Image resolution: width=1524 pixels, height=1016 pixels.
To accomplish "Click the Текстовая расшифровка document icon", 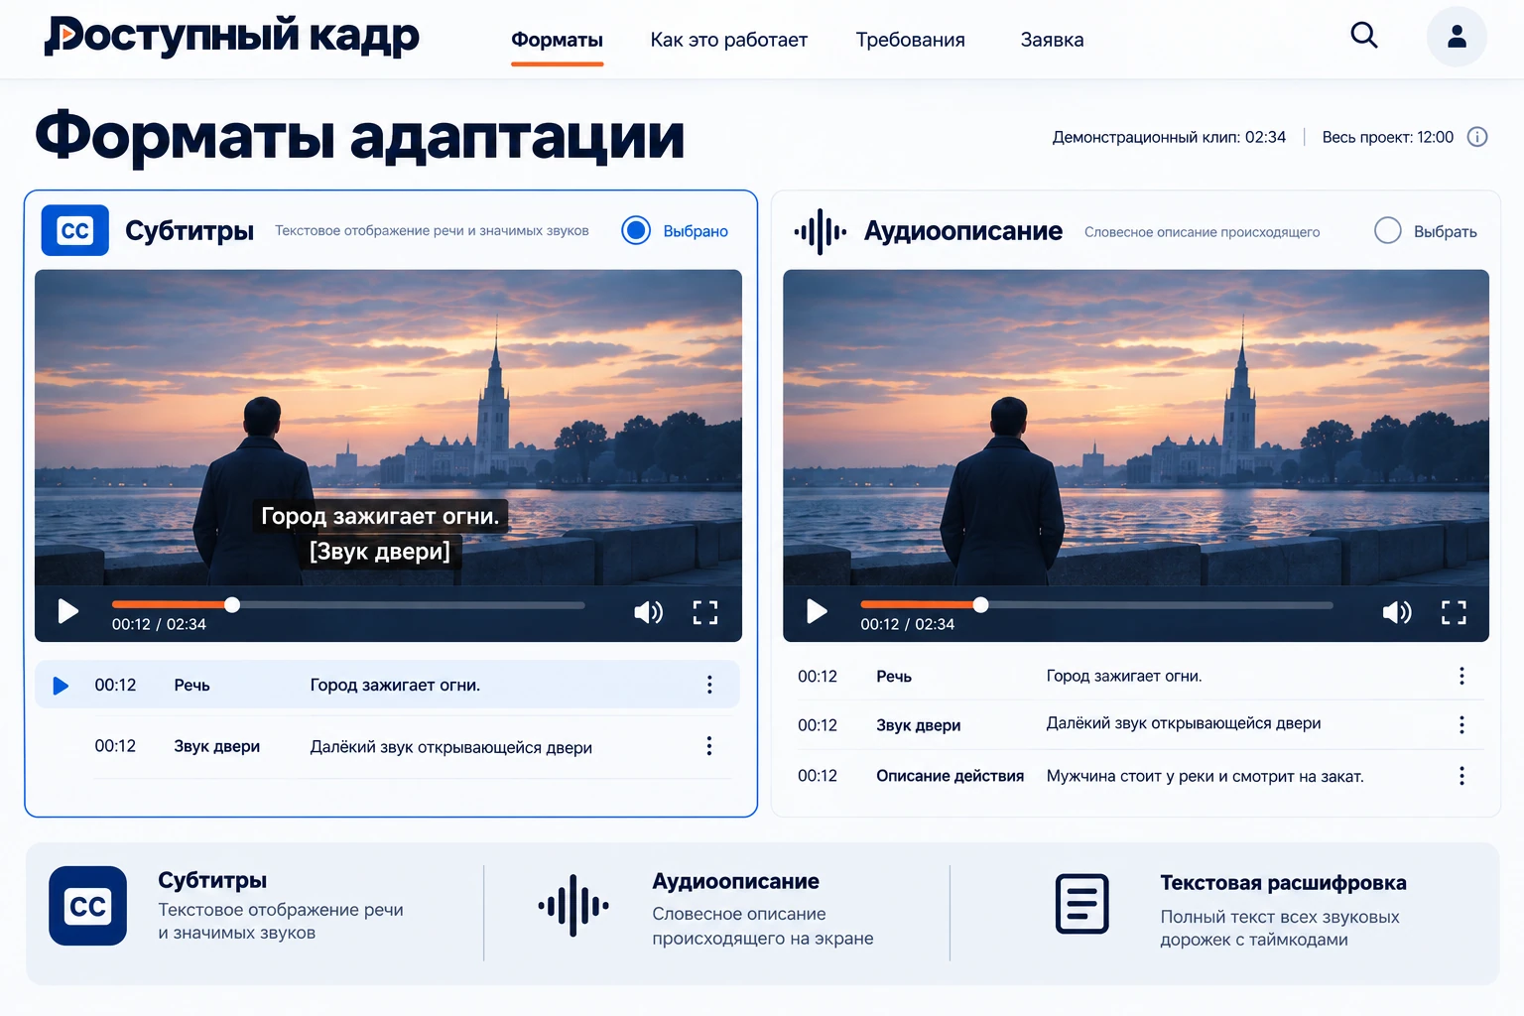I will (1081, 904).
